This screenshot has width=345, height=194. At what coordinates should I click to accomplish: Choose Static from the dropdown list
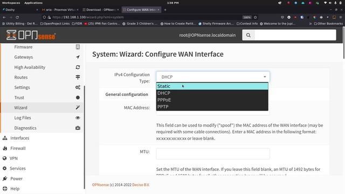212,86
